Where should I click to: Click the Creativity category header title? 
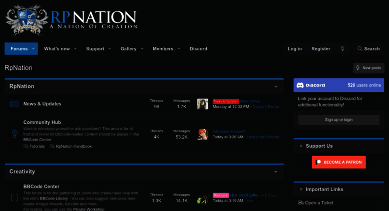(x=22, y=172)
